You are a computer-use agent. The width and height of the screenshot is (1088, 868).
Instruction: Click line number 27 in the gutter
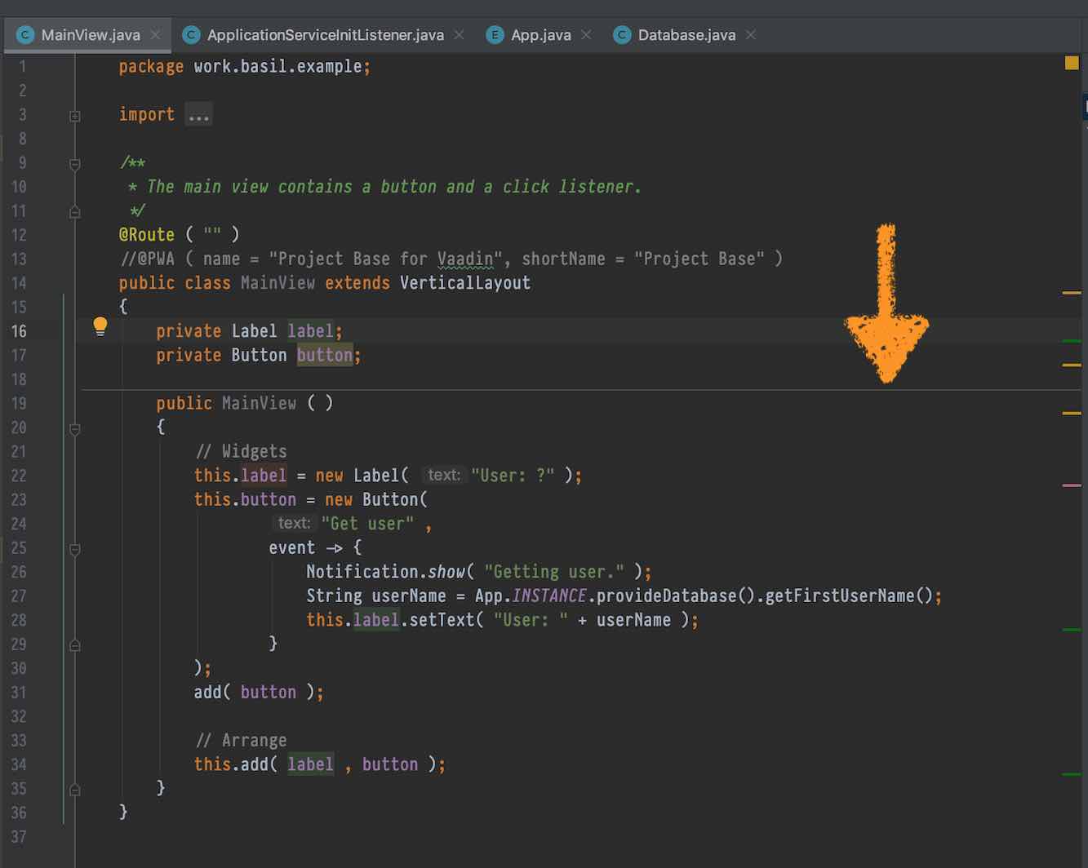pos(20,596)
